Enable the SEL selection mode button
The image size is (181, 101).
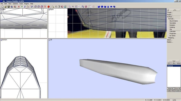[x=174, y=63]
